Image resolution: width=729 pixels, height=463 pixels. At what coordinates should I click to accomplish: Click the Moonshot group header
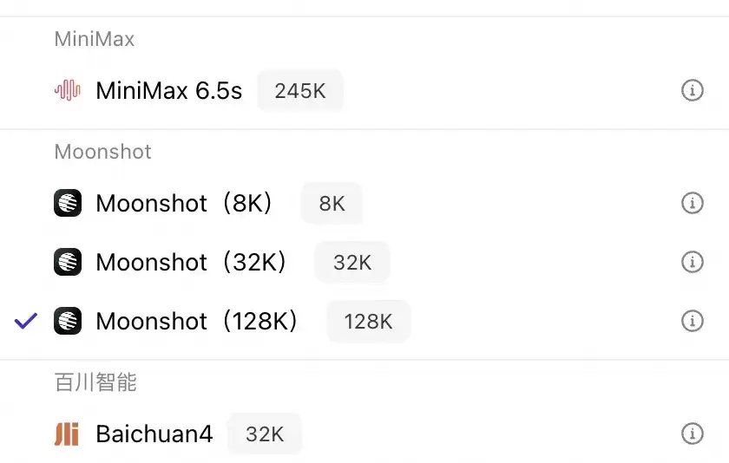click(102, 152)
